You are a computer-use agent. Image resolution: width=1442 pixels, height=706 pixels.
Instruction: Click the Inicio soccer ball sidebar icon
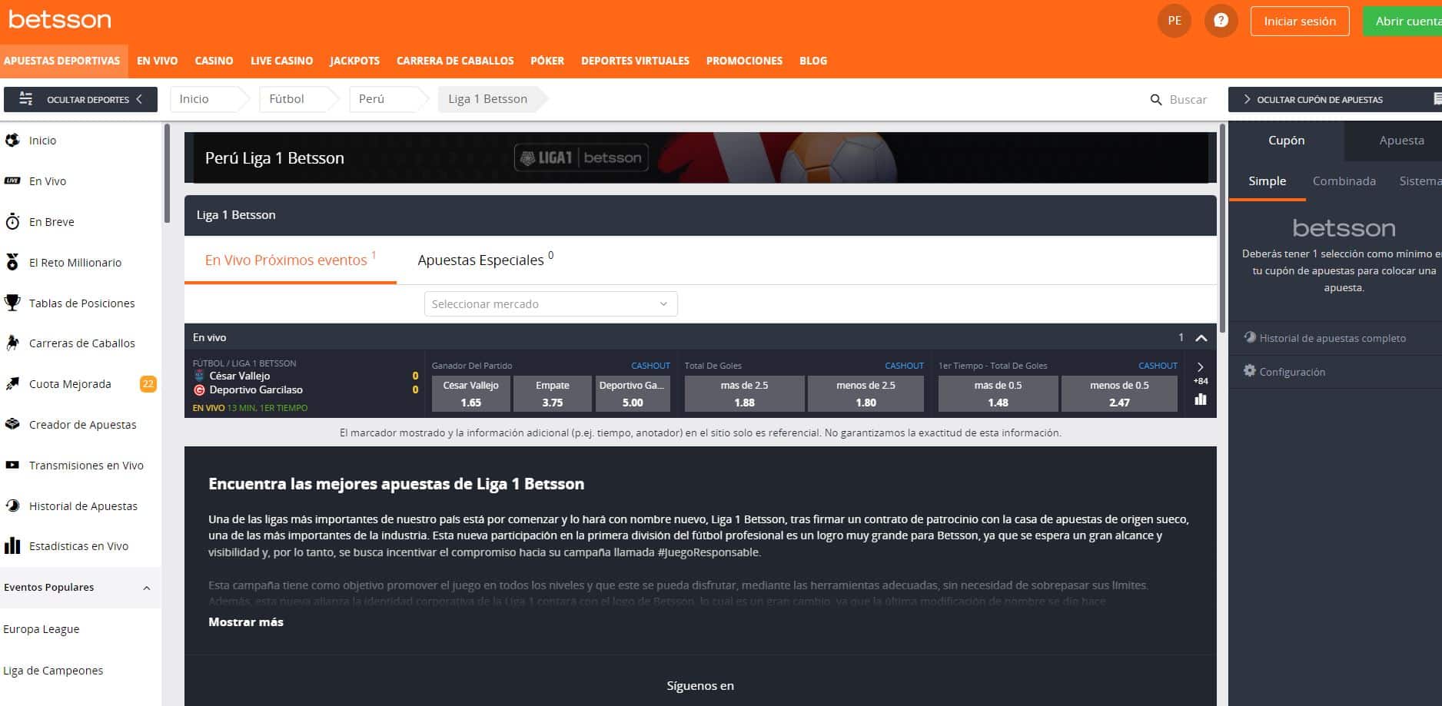pyautogui.click(x=12, y=140)
